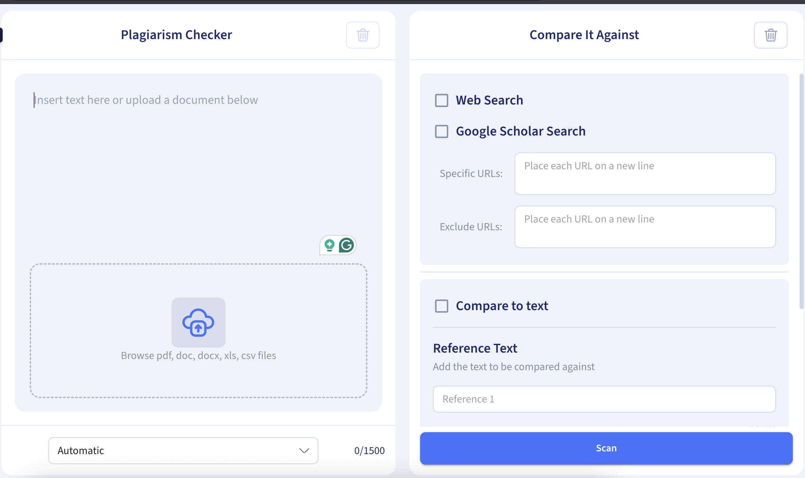The height and width of the screenshot is (478, 805).
Task: Click inside the Specific URLs field
Action: [644, 174]
